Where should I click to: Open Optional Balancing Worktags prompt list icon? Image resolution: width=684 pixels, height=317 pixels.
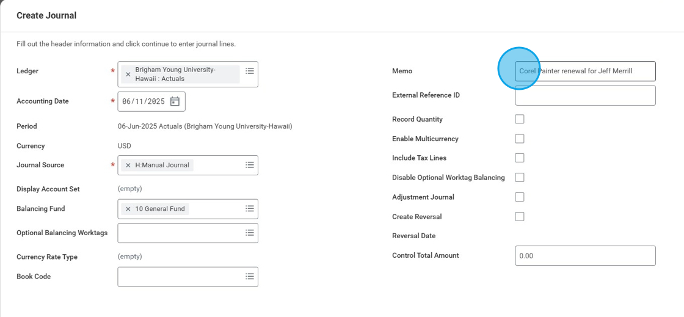point(250,233)
